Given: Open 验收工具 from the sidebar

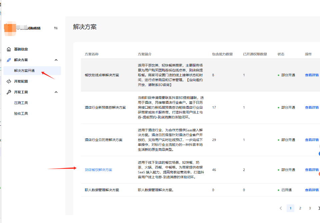Looking at the screenshot, I should pos(21,113).
